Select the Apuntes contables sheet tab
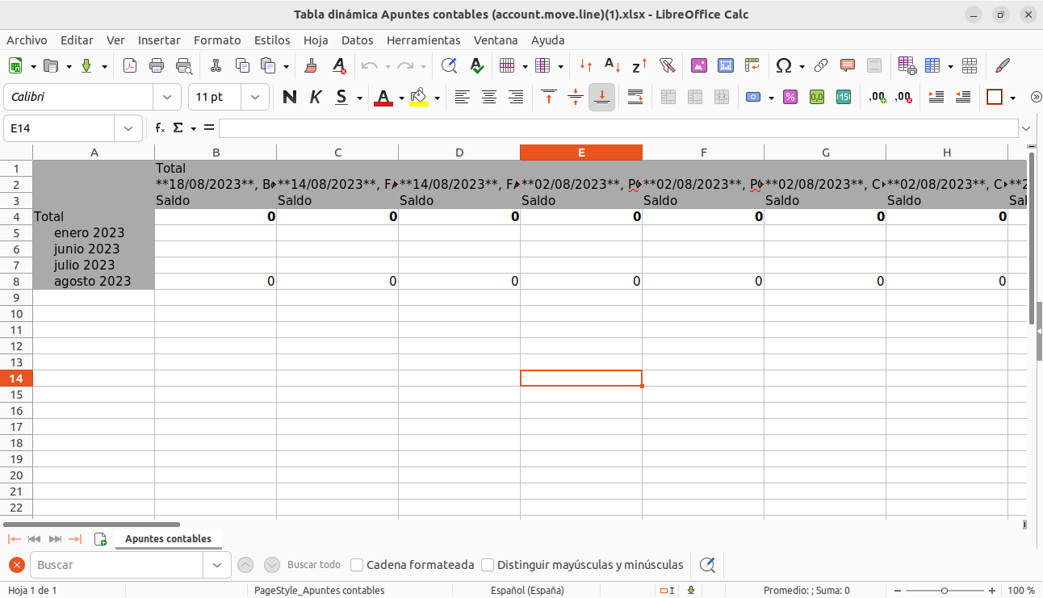 [x=168, y=539]
